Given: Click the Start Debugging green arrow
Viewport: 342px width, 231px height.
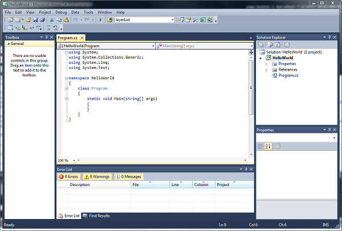Looking at the screenshot, I should click(100, 20).
